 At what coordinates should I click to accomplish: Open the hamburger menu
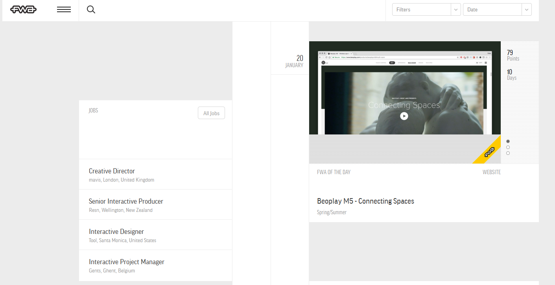point(64,10)
